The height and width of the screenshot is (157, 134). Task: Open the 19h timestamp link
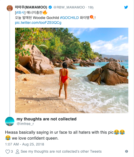point(91,7)
